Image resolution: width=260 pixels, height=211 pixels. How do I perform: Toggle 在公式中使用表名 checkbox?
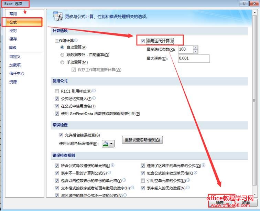57,106
